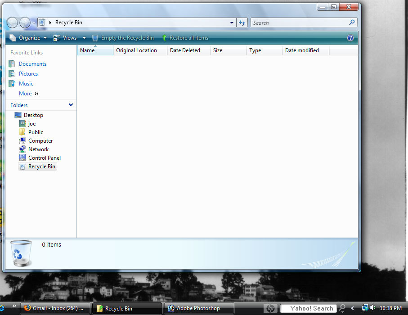Select Recycle Bin in the folder tree
408x315 pixels.
click(x=42, y=166)
